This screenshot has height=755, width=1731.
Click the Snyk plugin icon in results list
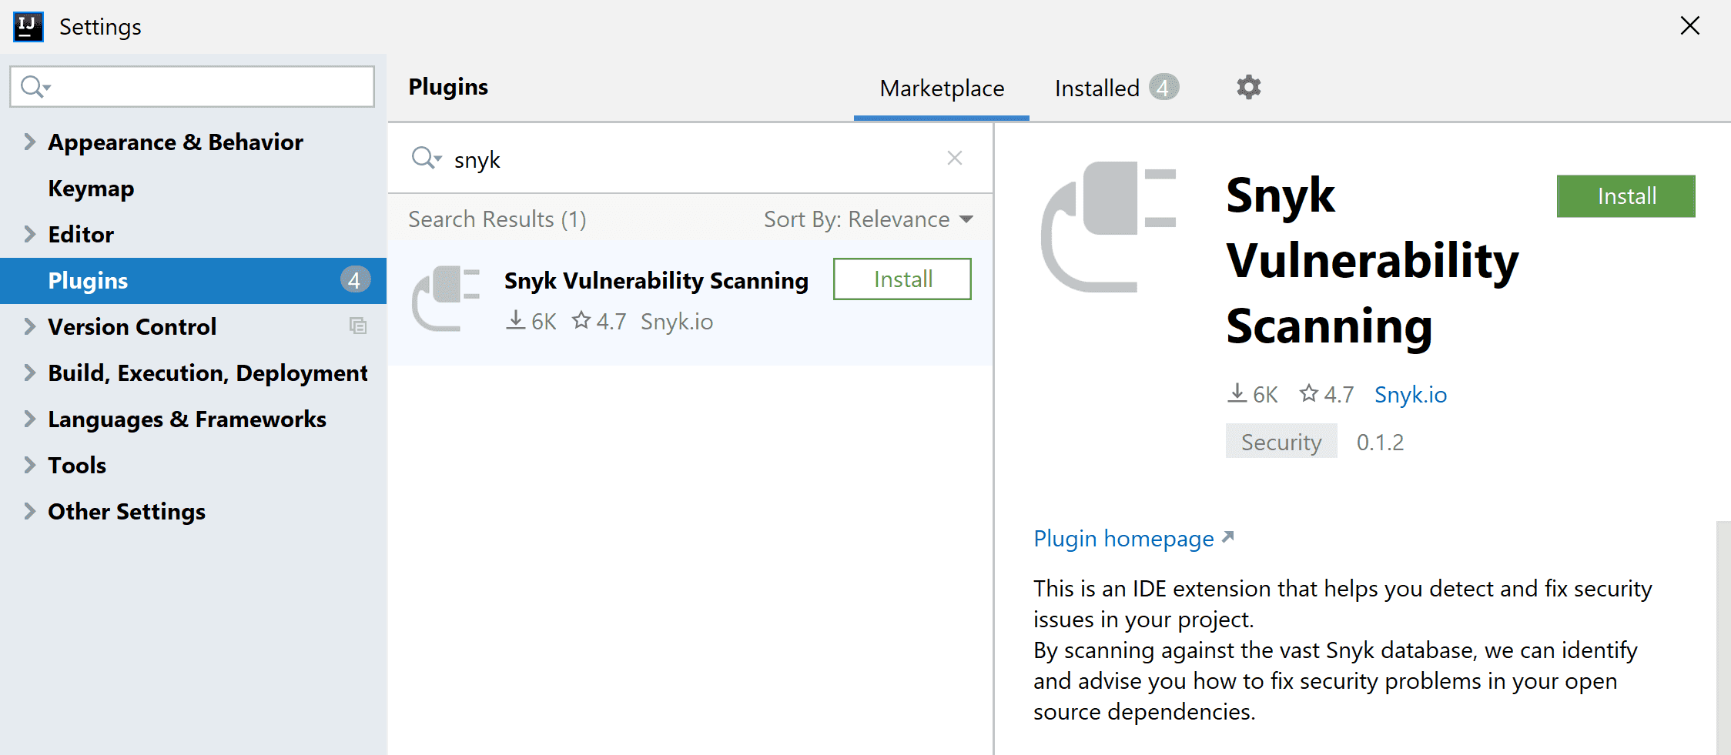tap(447, 298)
